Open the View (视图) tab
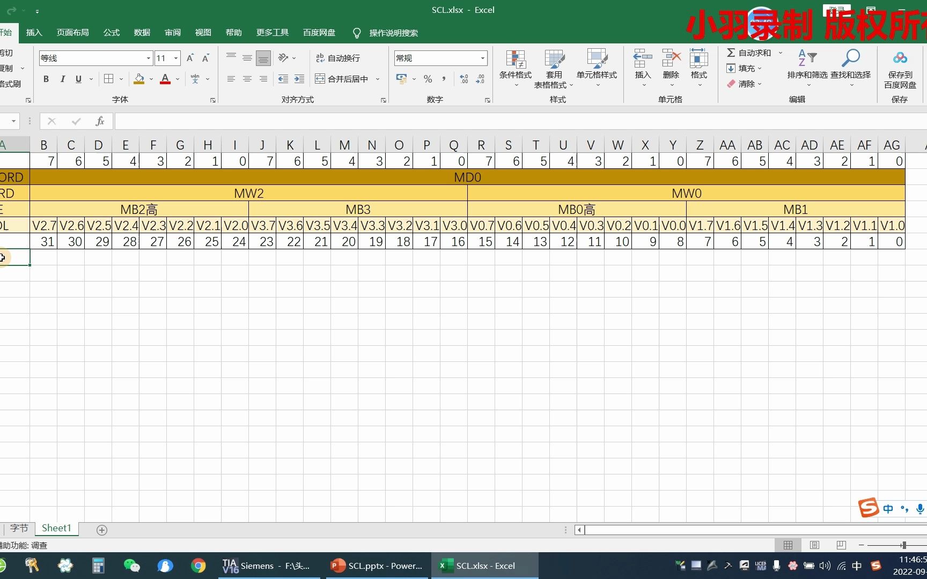The image size is (927, 579). pos(203,33)
